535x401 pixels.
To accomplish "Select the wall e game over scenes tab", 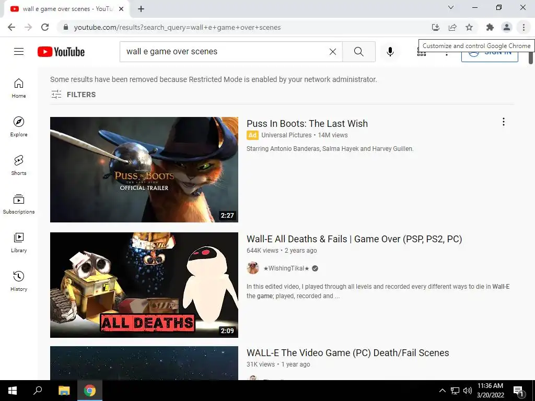I will [66, 9].
